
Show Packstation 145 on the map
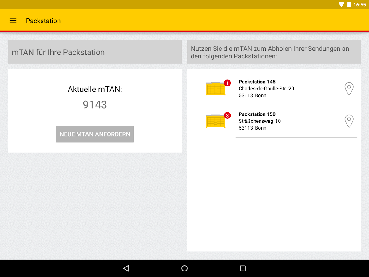click(349, 89)
